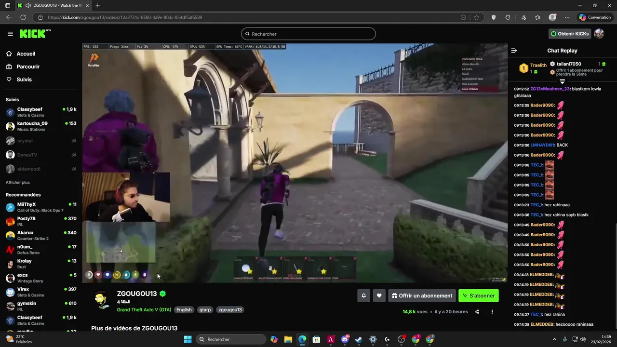Open the browser profile avatar
Viewport: 617px width, 347px height.
(x=552, y=17)
